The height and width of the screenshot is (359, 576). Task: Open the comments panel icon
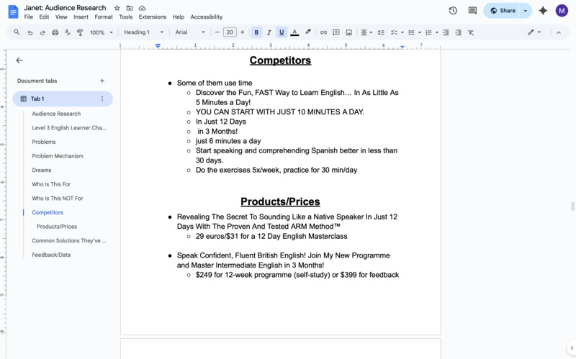pyautogui.click(x=472, y=11)
